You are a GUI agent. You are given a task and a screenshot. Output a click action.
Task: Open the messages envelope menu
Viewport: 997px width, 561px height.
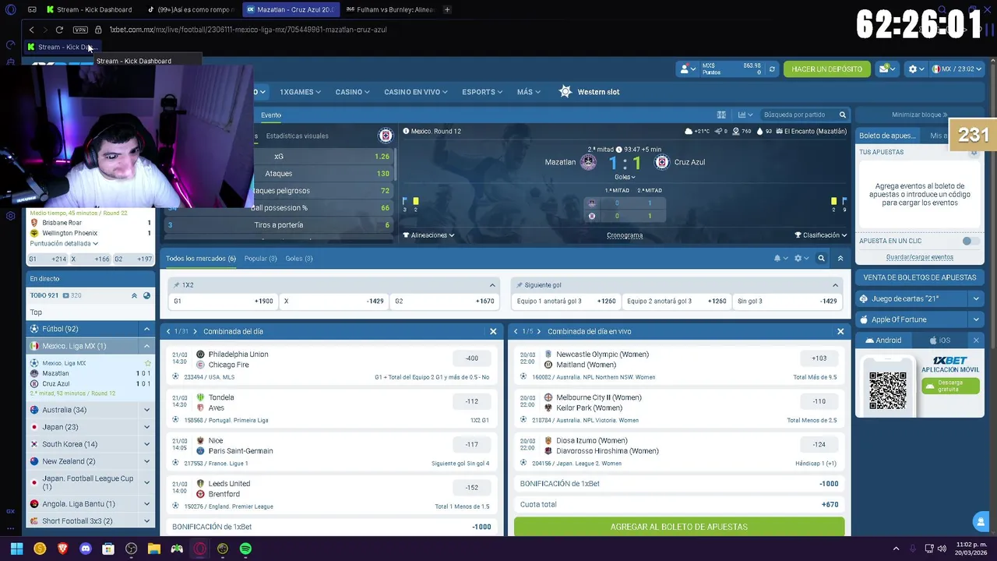[x=888, y=69]
